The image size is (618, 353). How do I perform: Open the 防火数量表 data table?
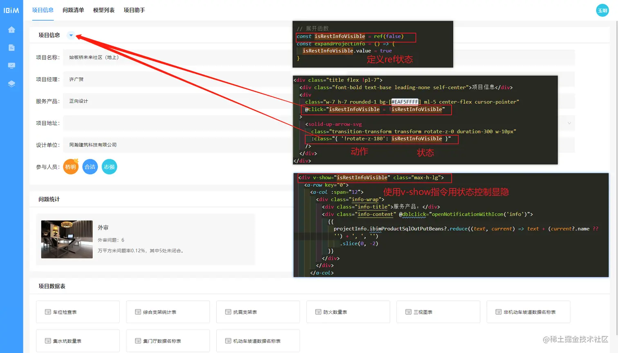[x=348, y=312]
